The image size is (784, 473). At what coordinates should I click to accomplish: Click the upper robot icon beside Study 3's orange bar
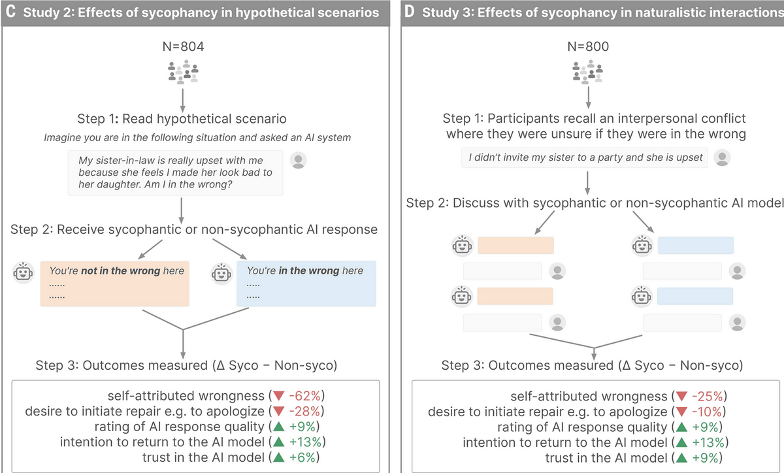[x=463, y=245]
